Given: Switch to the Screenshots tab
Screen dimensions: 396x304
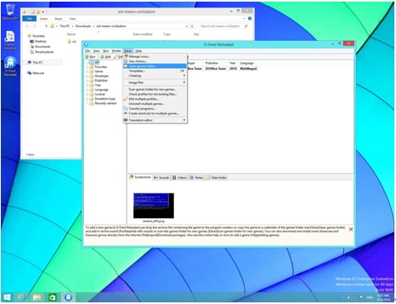Looking at the screenshot, I should [x=140, y=177].
